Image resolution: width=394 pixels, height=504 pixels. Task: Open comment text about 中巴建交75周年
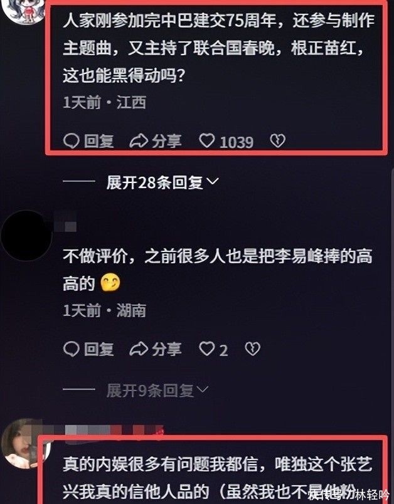[x=219, y=48]
